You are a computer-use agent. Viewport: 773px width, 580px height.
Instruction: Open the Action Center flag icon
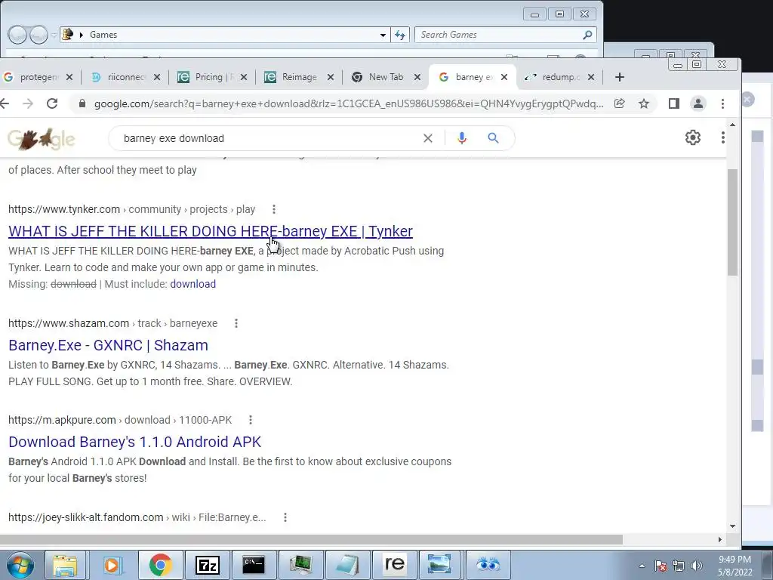[660, 566]
